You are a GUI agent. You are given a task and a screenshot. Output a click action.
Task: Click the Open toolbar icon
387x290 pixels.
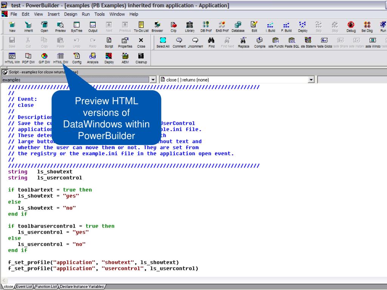click(x=45, y=27)
